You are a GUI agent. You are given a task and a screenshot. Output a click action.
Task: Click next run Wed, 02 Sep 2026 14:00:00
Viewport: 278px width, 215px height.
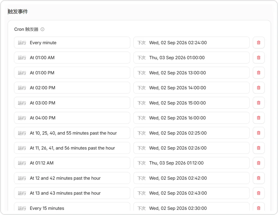tap(192, 88)
